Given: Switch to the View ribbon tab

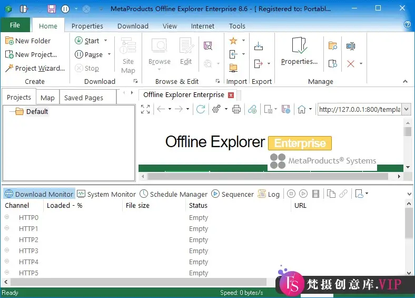Looking at the screenshot, I should pos(170,26).
